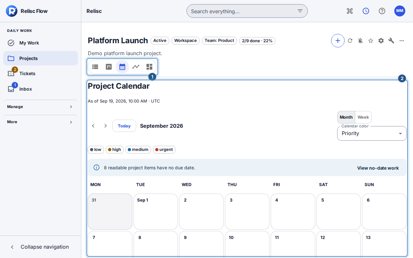Screen dimensions: 413x258
Task: Click the Today button
Action: [124, 126]
